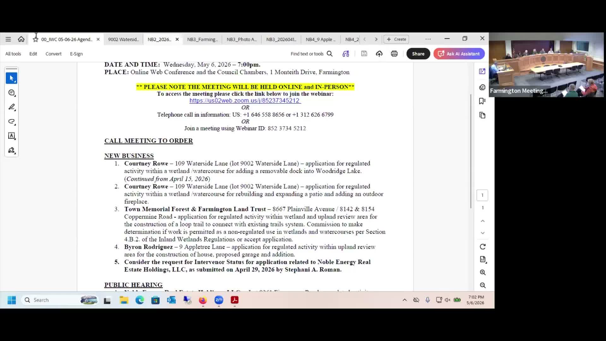Open the All tools menu

tap(13, 54)
